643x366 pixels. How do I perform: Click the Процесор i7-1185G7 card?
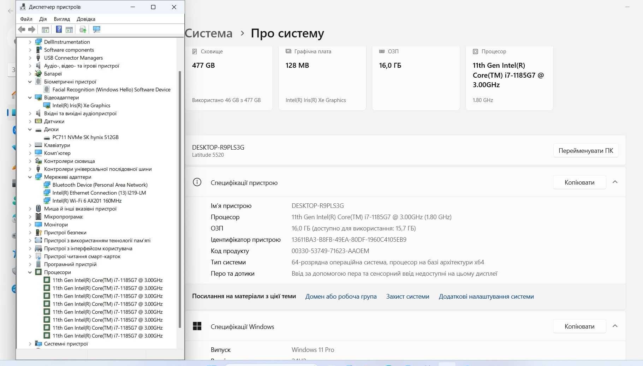(509, 78)
